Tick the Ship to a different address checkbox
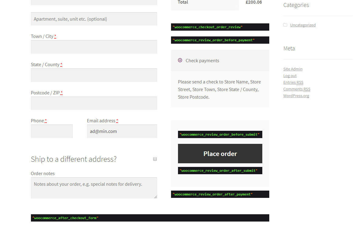The height and width of the screenshot is (244, 356). click(155, 159)
